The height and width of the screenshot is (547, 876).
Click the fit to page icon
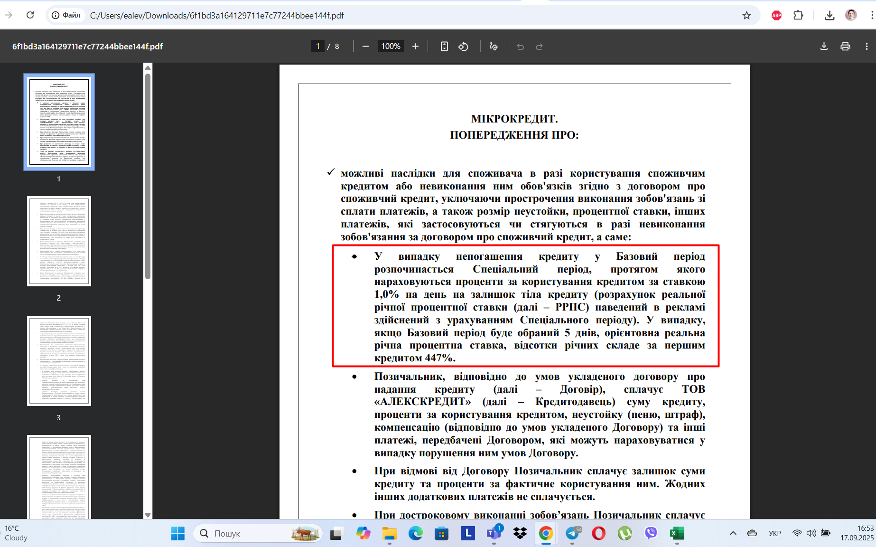(x=444, y=47)
